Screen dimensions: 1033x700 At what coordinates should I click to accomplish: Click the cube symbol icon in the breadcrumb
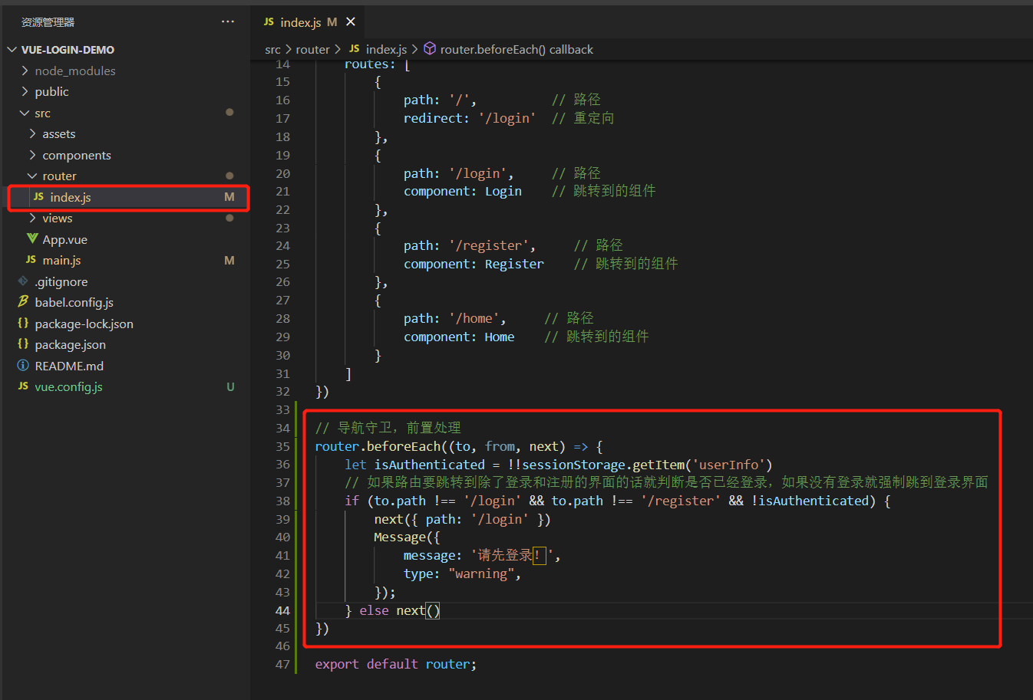click(x=430, y=49)
